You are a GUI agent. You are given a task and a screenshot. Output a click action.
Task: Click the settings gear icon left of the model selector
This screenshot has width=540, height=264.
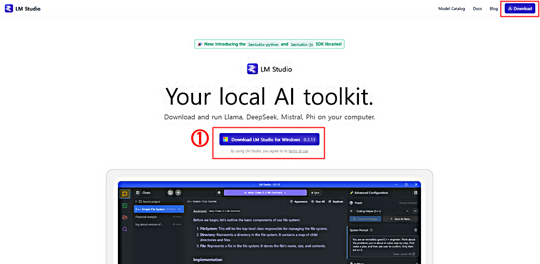point(219,193)
